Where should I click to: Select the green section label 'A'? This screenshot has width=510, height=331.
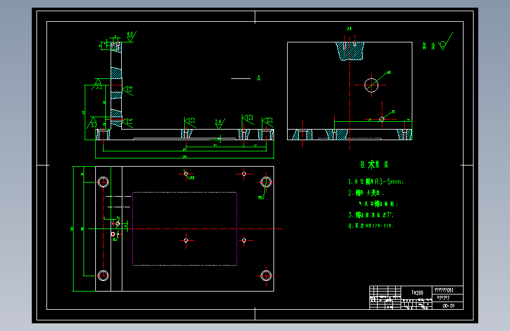259,78
